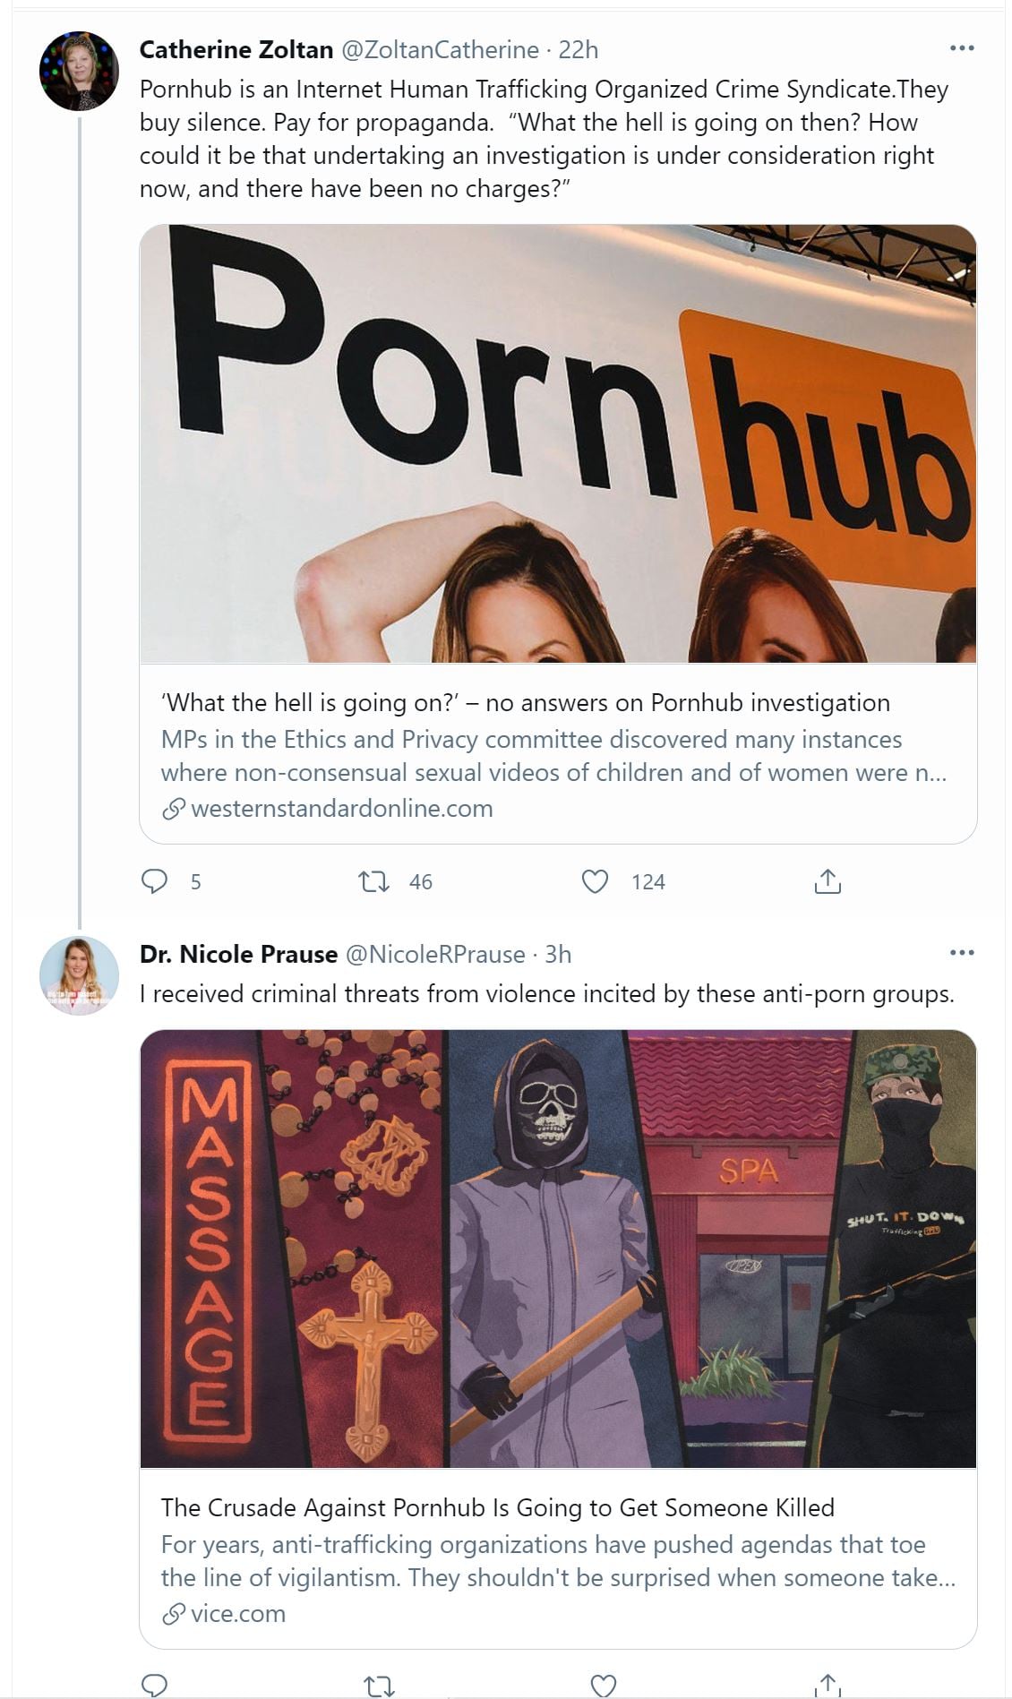Open more options on Nicole Prause's tweet
This screenshot has width=1012, height=1699.
pos(961,953)
